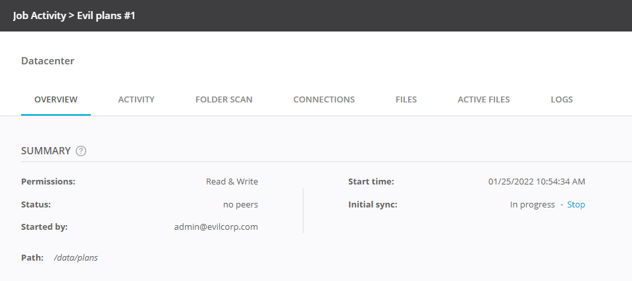Stop the initial sync
The image size is (632, 281).
coord(576,205)
